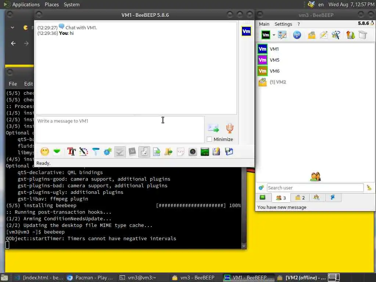The height and width of the screenshot is (282, 376).
Task: Click the blue filter funnel icon
Action: point(95,152)
